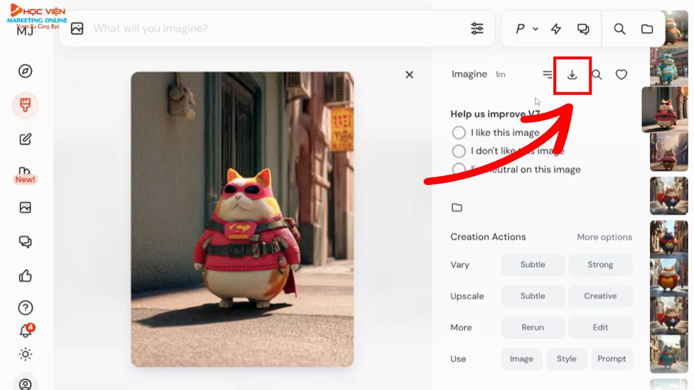Click the Rerun button
The image size is (694, 390).
pyautogui.click(x=533, y=327)
